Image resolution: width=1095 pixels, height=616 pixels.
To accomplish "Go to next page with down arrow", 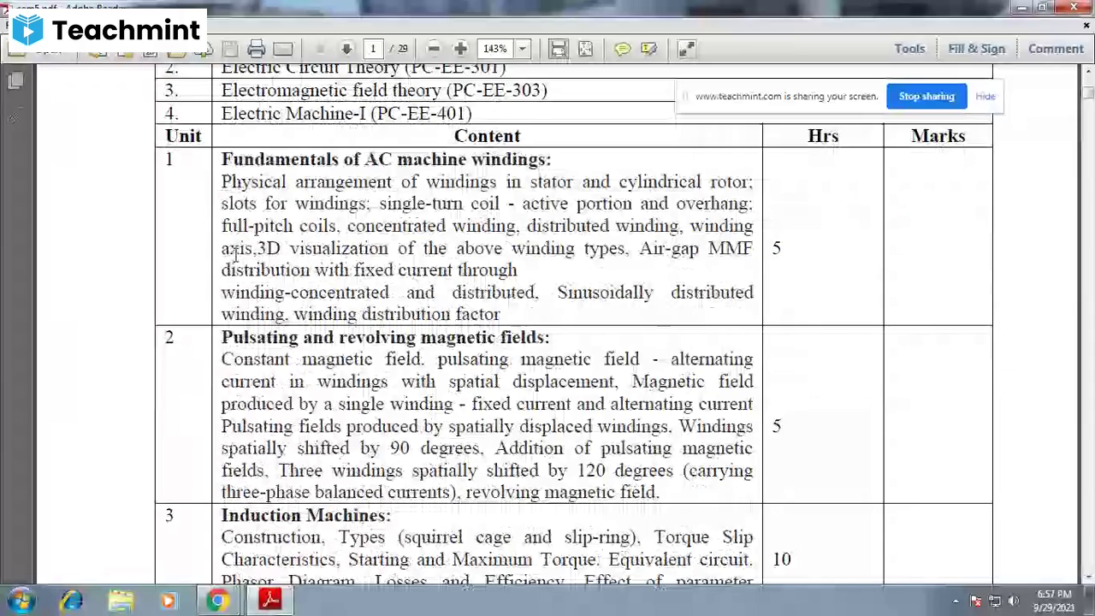I will 346,49.
